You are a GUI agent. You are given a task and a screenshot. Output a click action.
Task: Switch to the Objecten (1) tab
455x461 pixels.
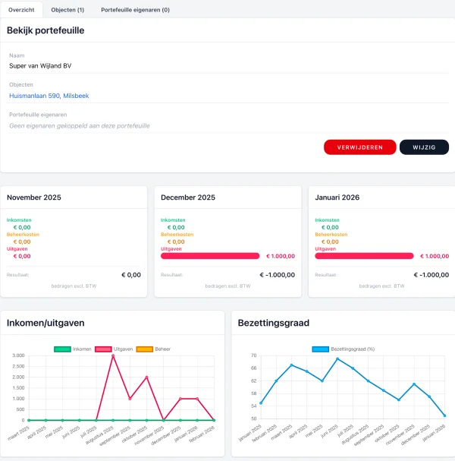(x=67, y=10)
